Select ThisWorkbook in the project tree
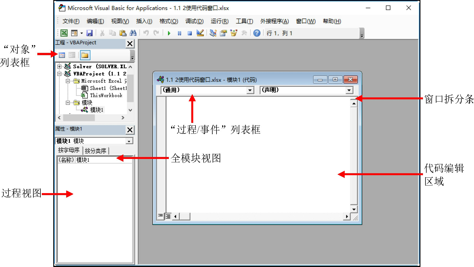474x267 pixels. pos(106,95)
